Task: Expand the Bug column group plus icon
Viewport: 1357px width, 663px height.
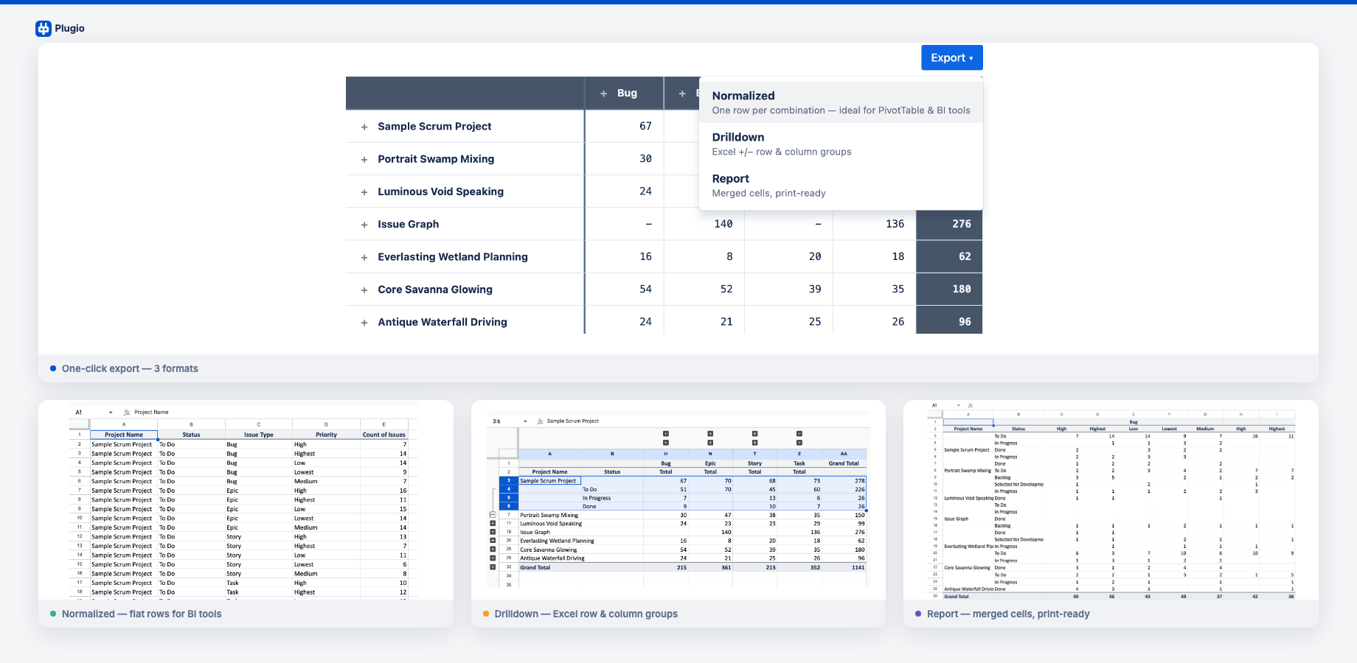Action: click(x=603, y=94)
